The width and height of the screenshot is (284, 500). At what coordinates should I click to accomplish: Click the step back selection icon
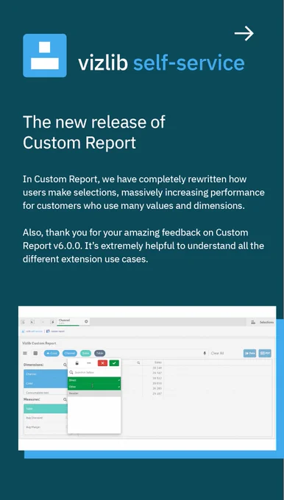(x=32, y=322)
